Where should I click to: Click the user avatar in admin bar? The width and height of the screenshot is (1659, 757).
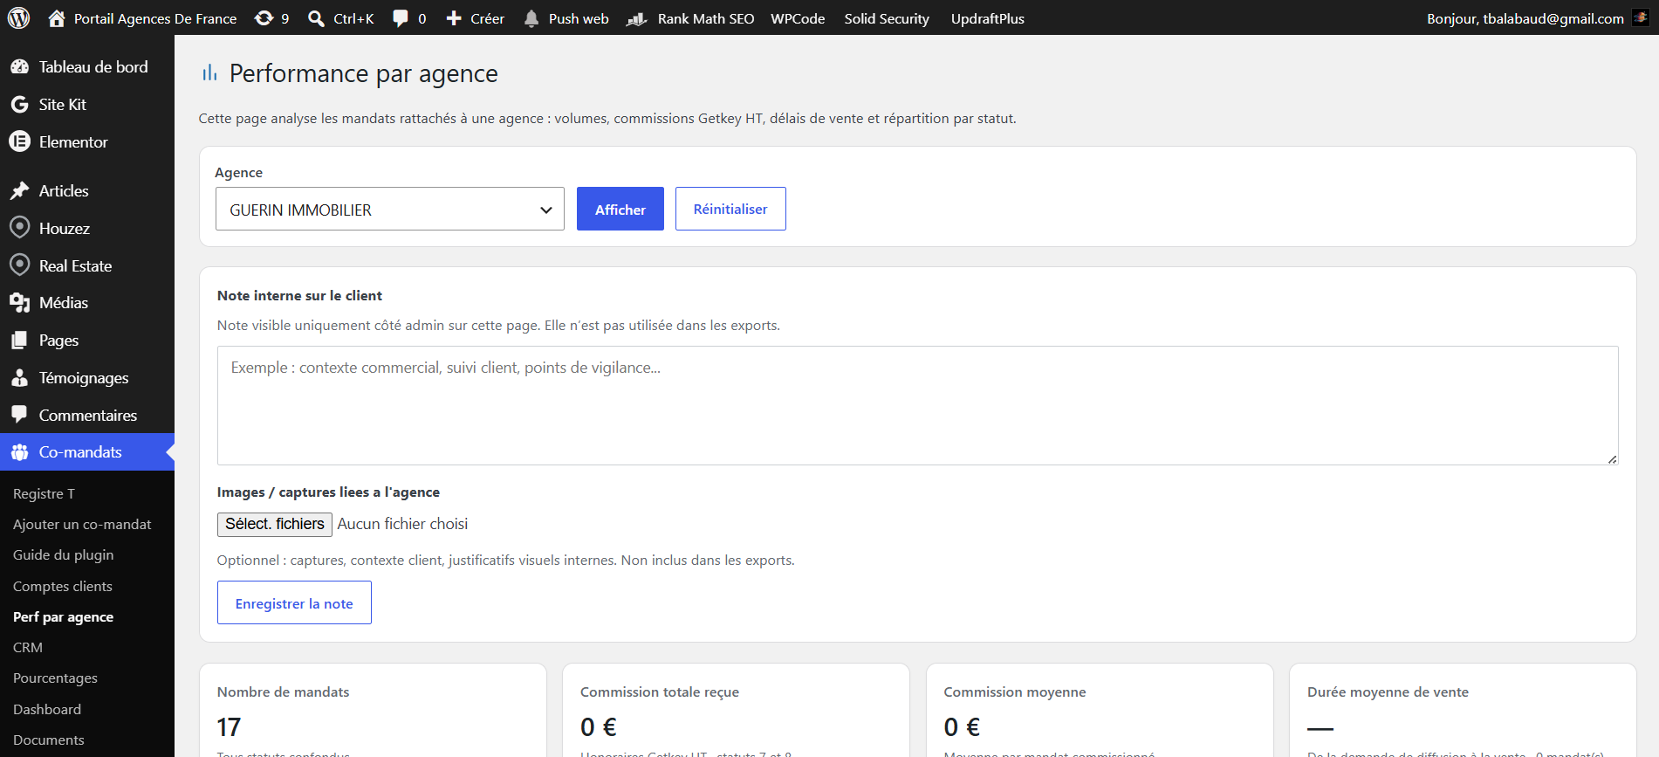pyautogui.click(x=1641, y=18)
